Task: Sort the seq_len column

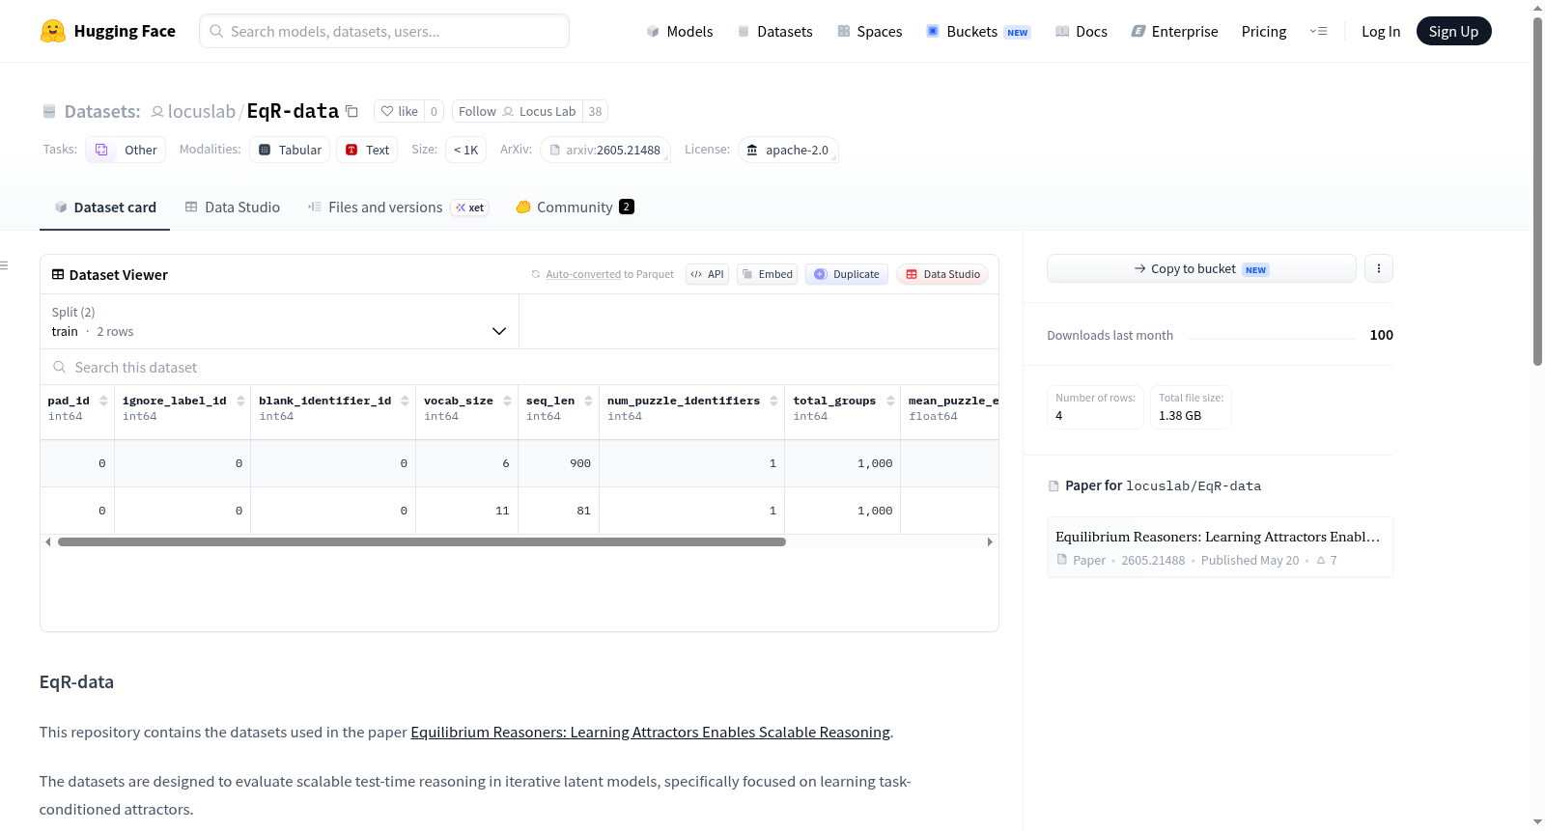Action: (588, 401)
